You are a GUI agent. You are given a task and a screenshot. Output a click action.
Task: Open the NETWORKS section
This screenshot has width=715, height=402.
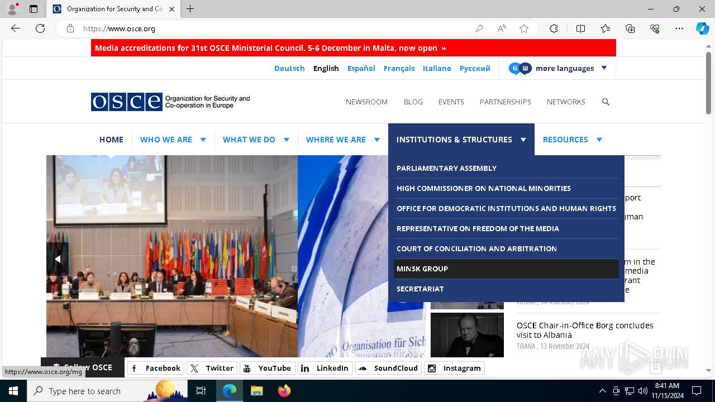tap(566, 102)
